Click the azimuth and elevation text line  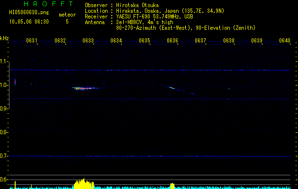tap(186, 28)
